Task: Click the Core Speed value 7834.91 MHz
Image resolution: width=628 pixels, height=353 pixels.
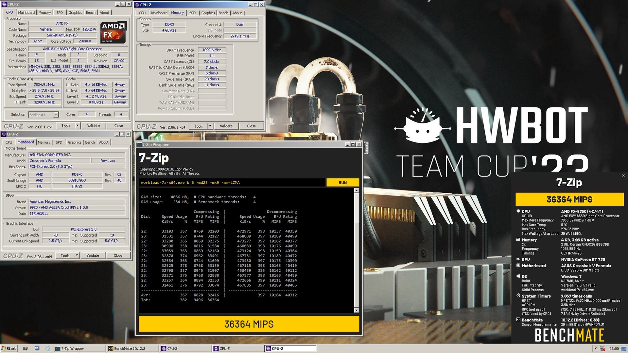Action: click(44, 84)
